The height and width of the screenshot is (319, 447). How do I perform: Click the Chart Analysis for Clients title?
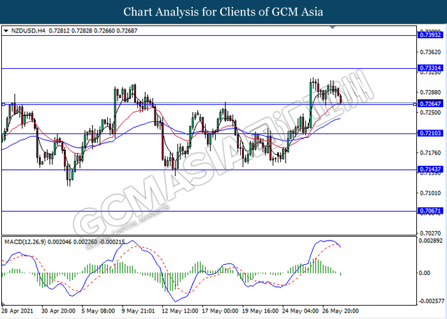click(x=223, y=12)
